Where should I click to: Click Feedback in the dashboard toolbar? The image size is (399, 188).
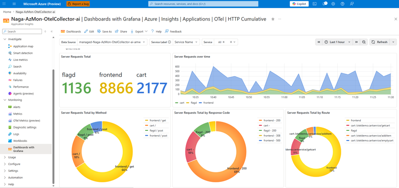(173, 31)
